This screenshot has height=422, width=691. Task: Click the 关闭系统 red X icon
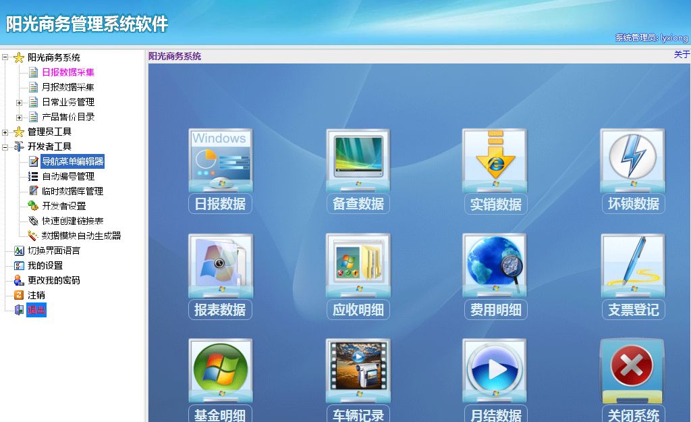(x=633, y=371)
